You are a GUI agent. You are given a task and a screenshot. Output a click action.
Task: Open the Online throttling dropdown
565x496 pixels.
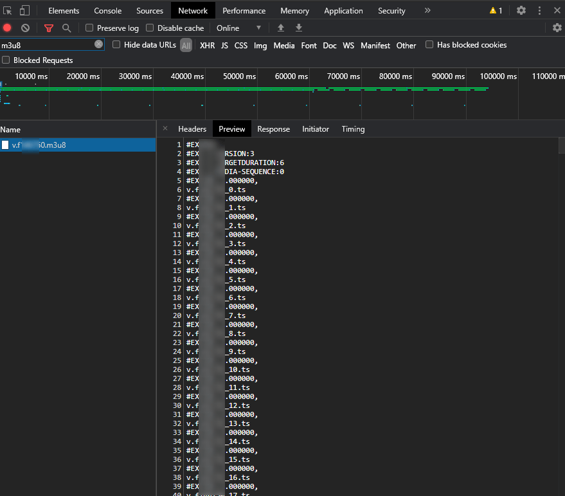239,28
